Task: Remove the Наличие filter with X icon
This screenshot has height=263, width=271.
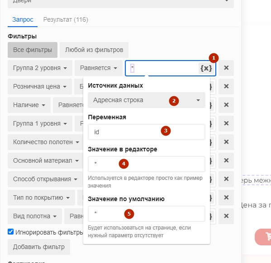Action: click(x=226, y=105)
